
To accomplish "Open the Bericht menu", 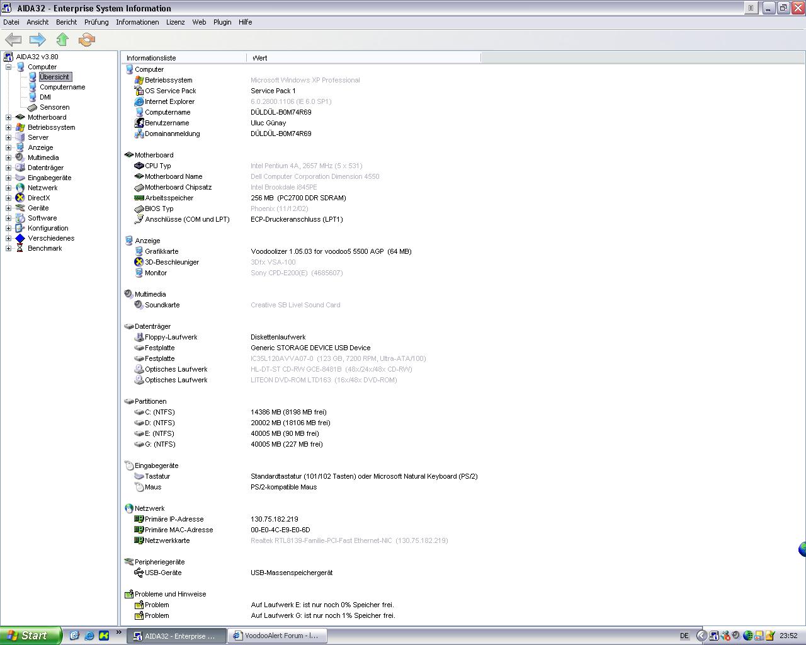I will [66, 22].
